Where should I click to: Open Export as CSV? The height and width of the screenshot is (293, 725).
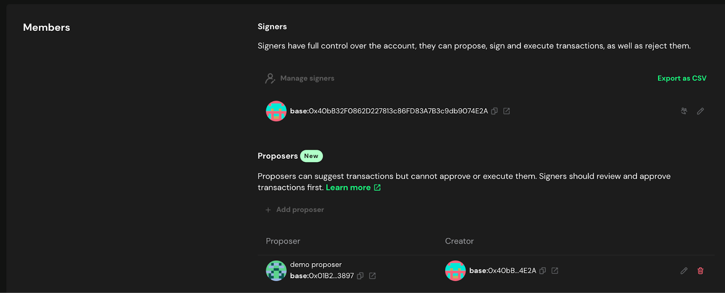(x=681, y=78)
